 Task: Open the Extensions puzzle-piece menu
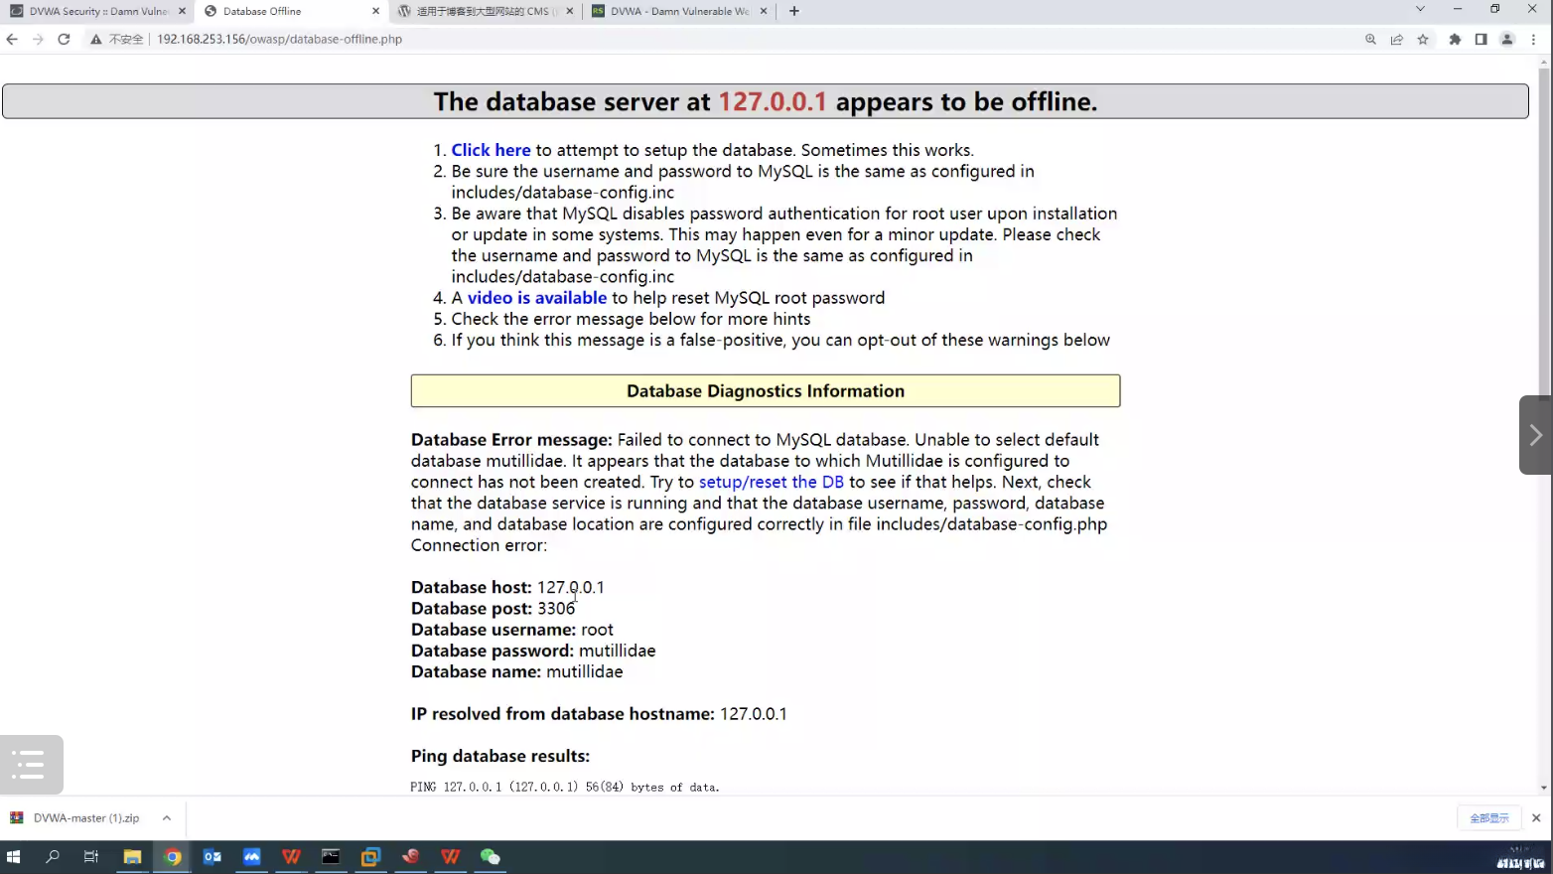(x=1455, y=40)
